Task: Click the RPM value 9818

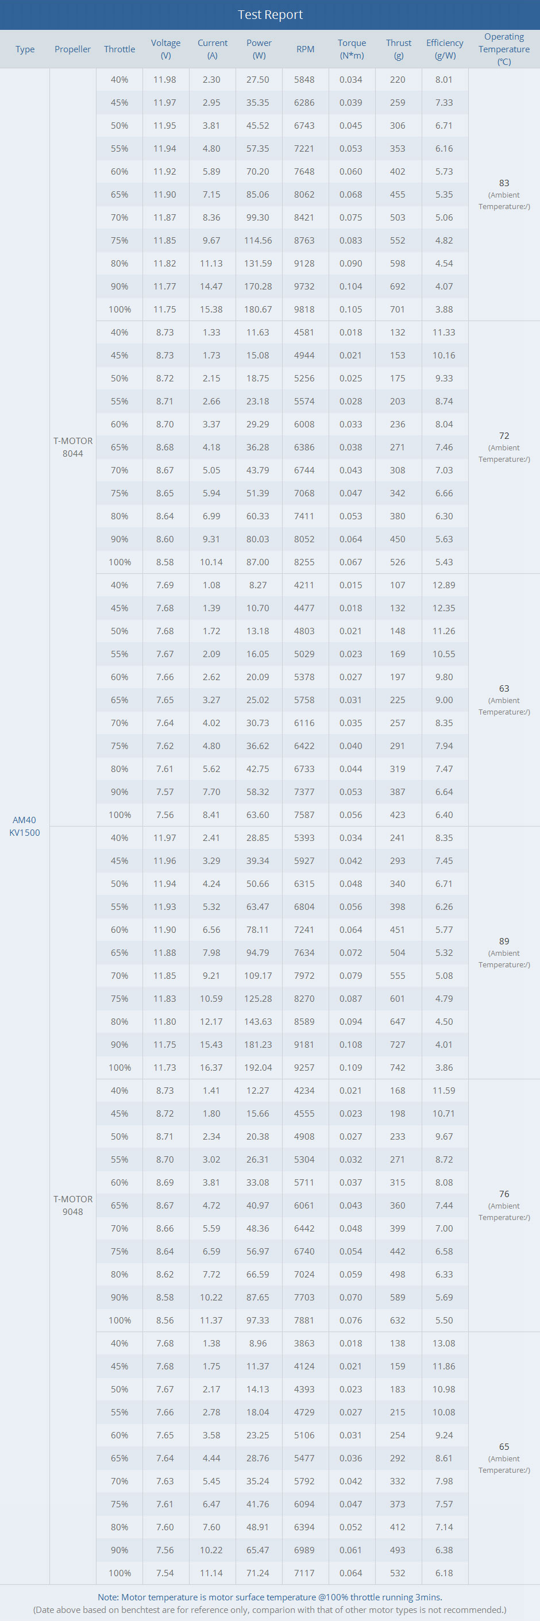Action: click(x=304, y=309)
